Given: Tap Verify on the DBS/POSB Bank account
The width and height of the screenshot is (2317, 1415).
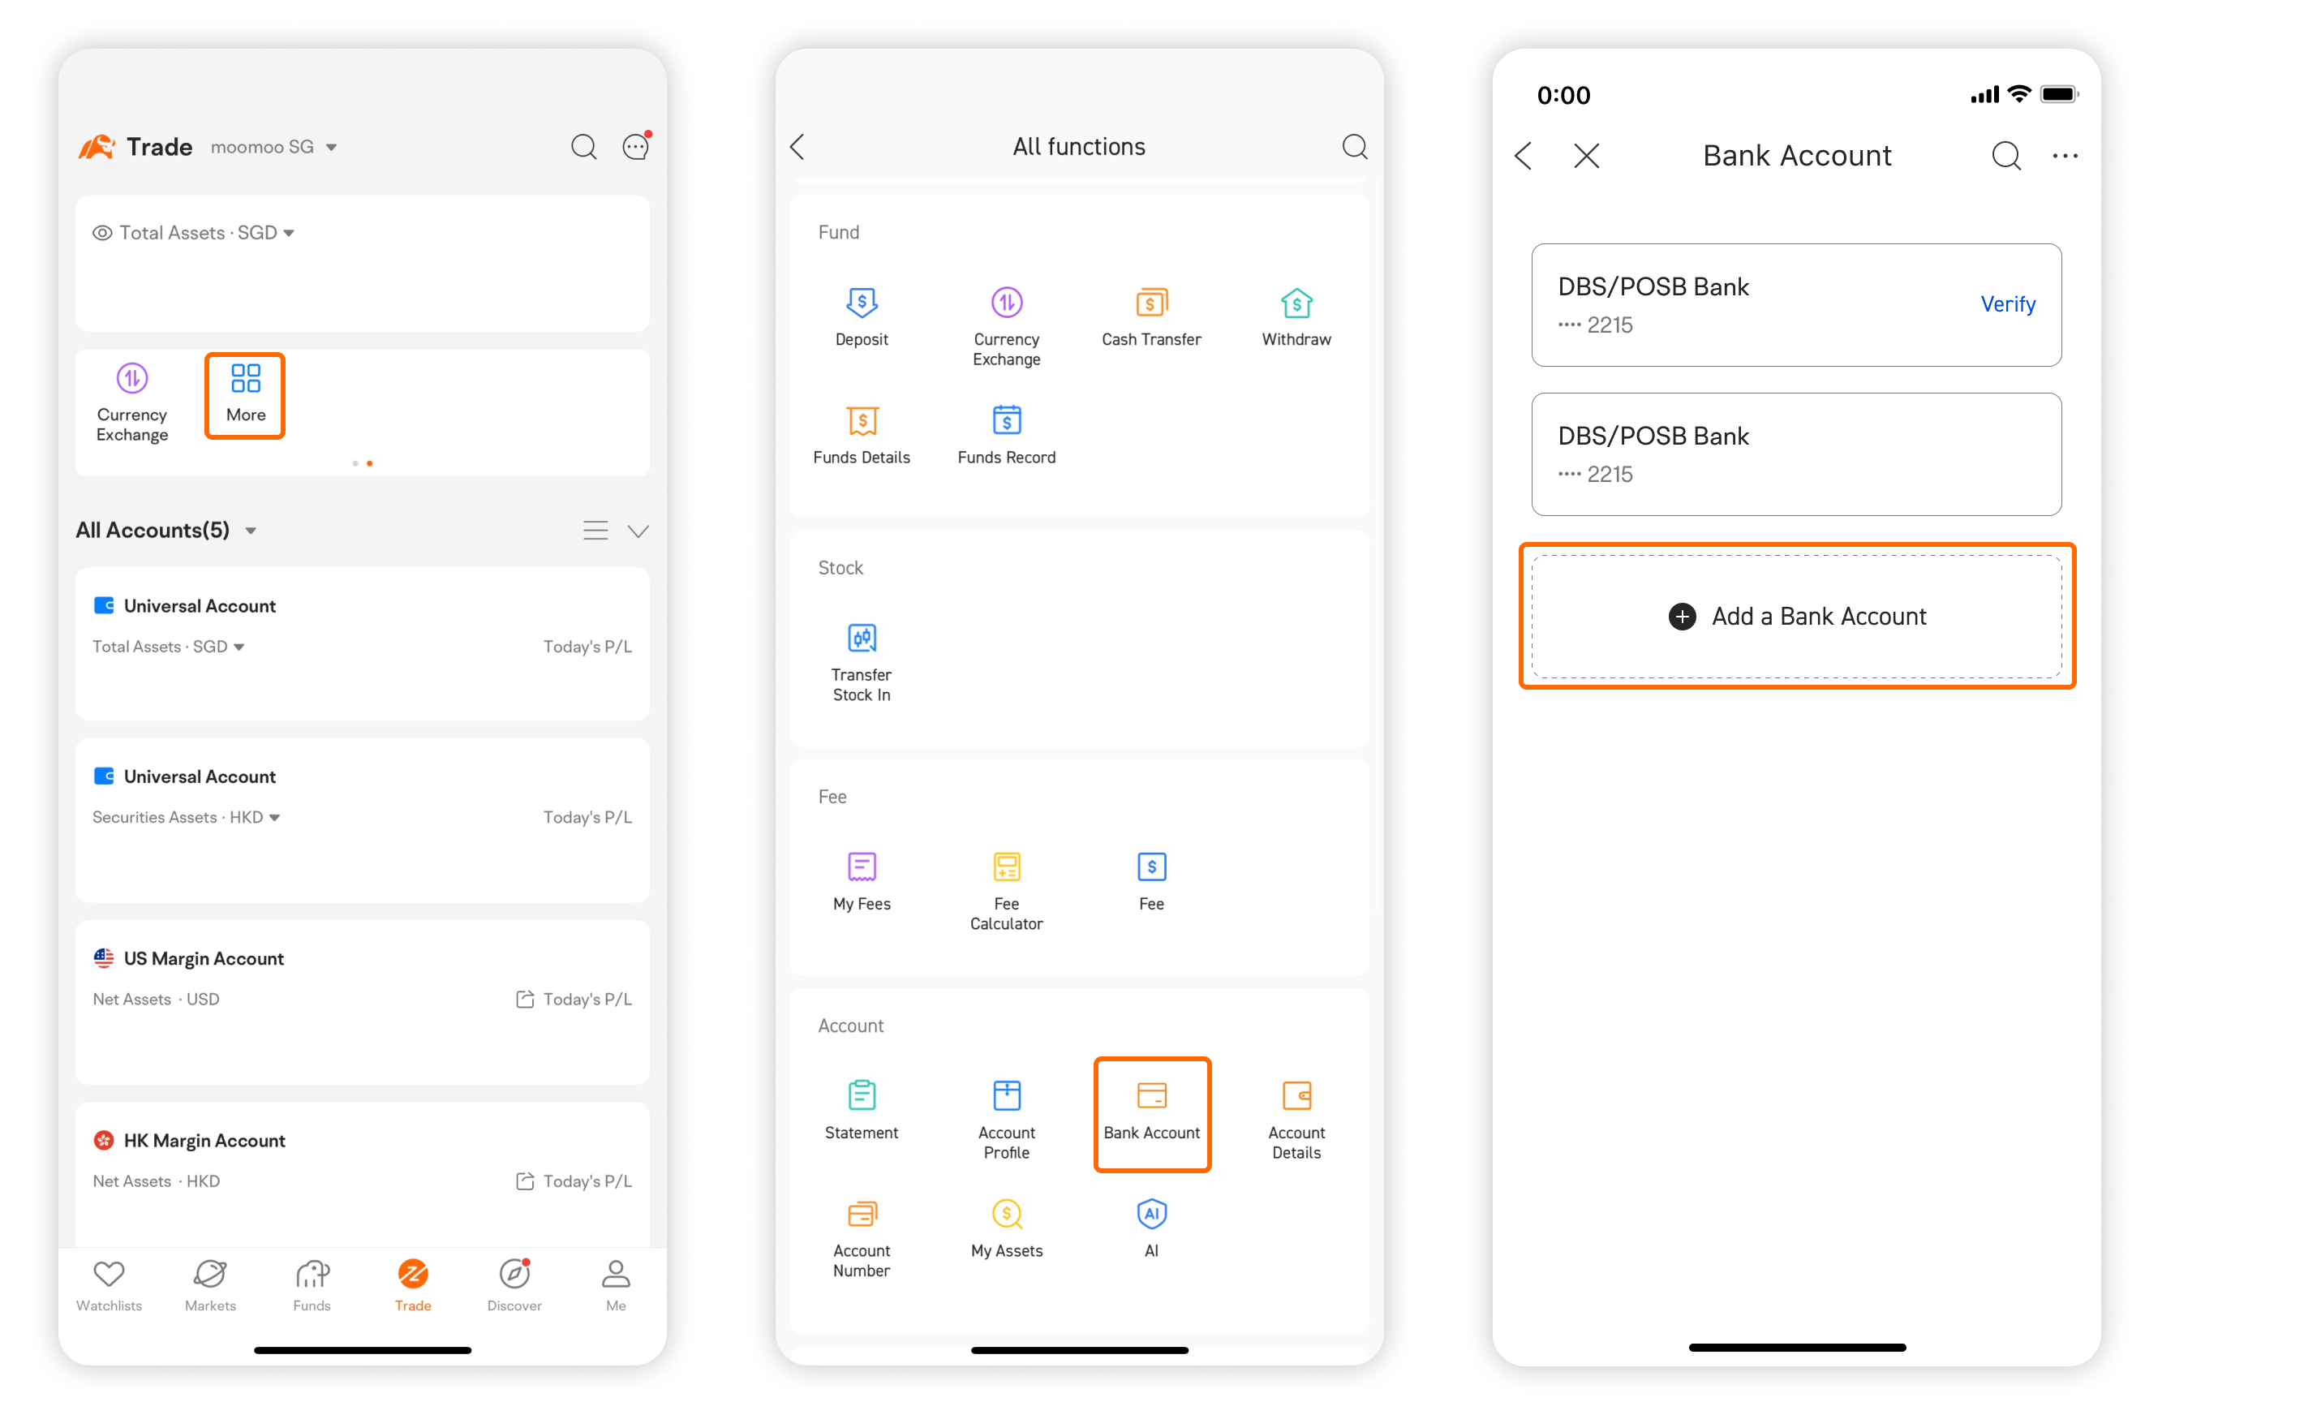Looking at the screenshot, I should [x=2008, y=304].
